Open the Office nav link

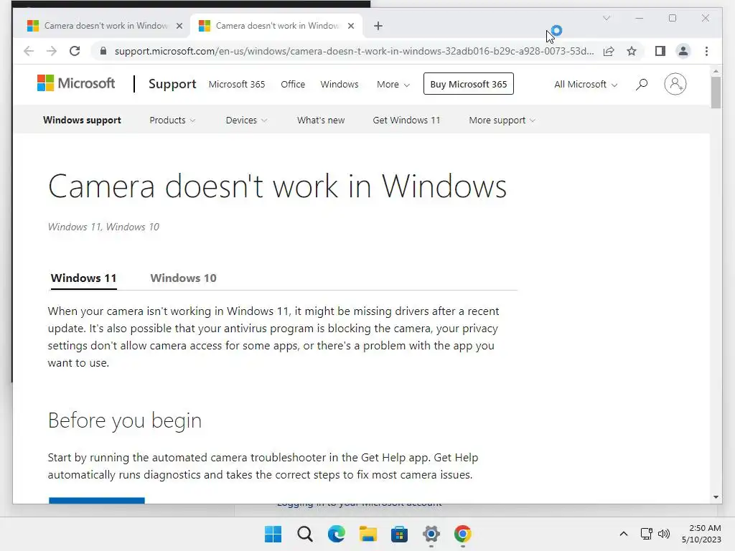(293, 85)
